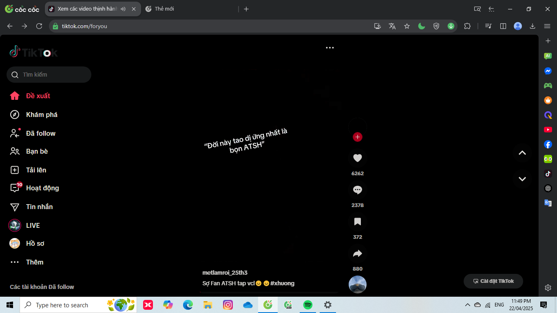The image size is (557, 313).
Task: Launch Spotify from the Windows taskbar
Action: tap(308, 305)
